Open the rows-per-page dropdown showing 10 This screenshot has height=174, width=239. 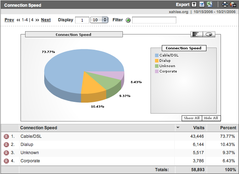(99, 20)
